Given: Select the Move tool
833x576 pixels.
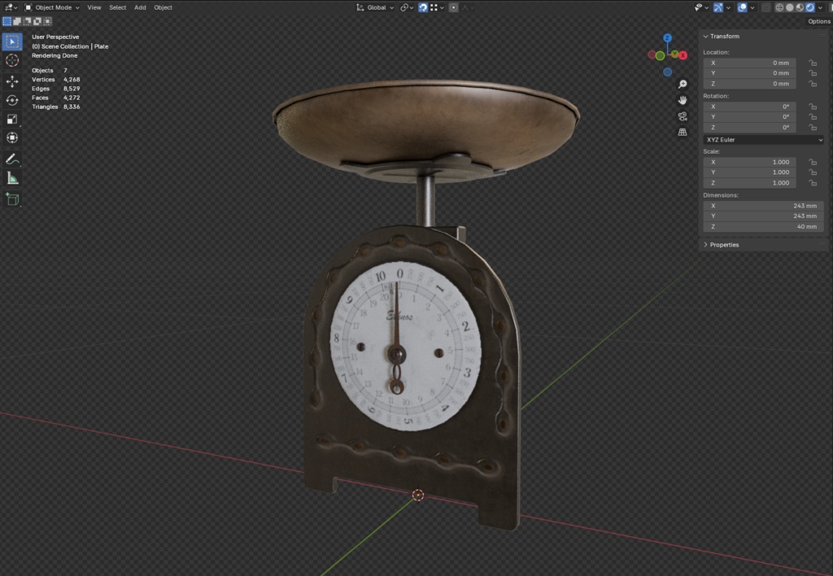Looking at the screenshot, I should pos(12,81).
